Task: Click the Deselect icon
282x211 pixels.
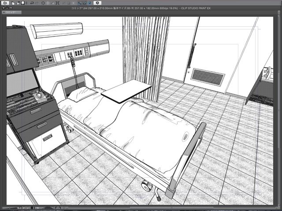Action: point(63,3)
